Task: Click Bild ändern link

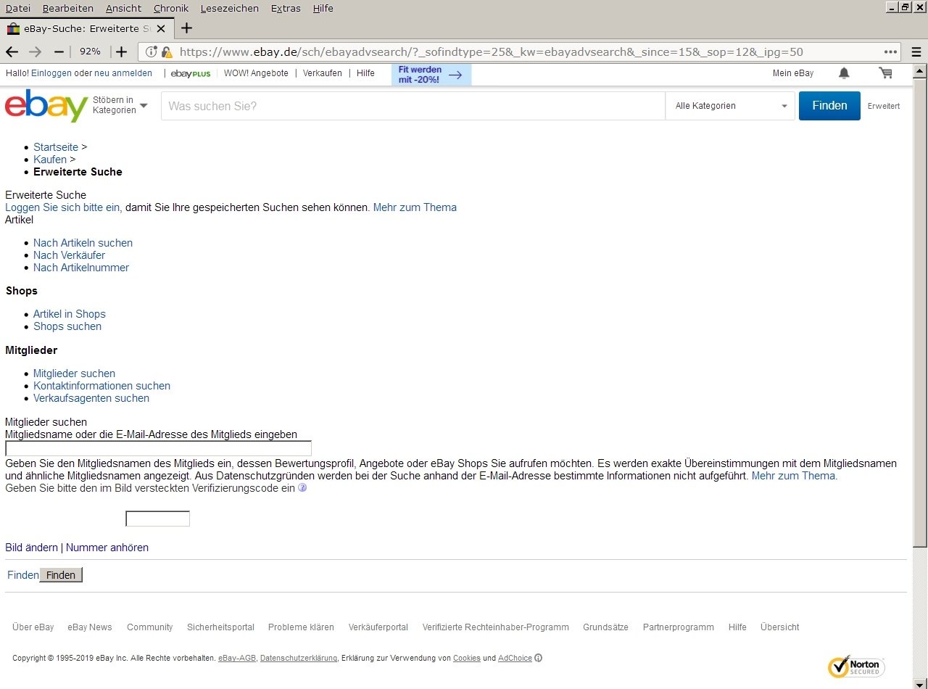Action: click(31, 548)
